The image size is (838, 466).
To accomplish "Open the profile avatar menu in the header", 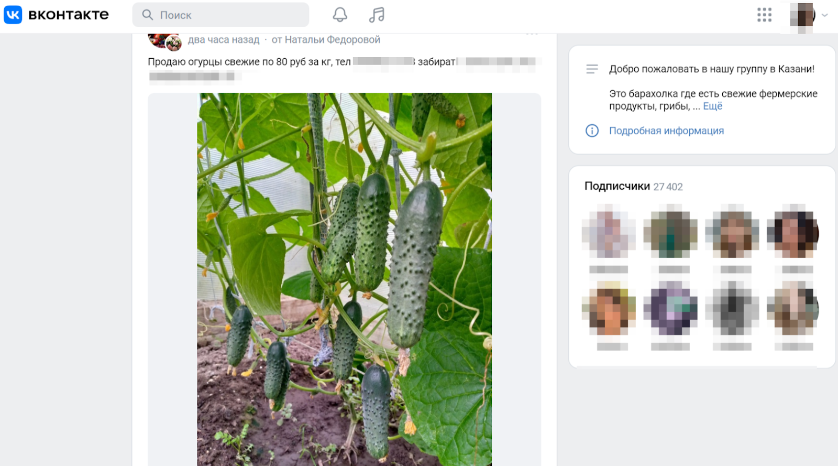I will (802, 15).
